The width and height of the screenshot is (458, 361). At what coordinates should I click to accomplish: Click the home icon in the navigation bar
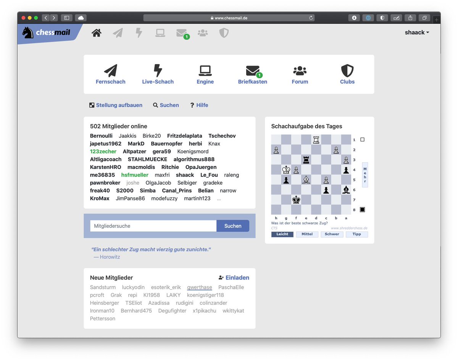(x=96, y=33)
